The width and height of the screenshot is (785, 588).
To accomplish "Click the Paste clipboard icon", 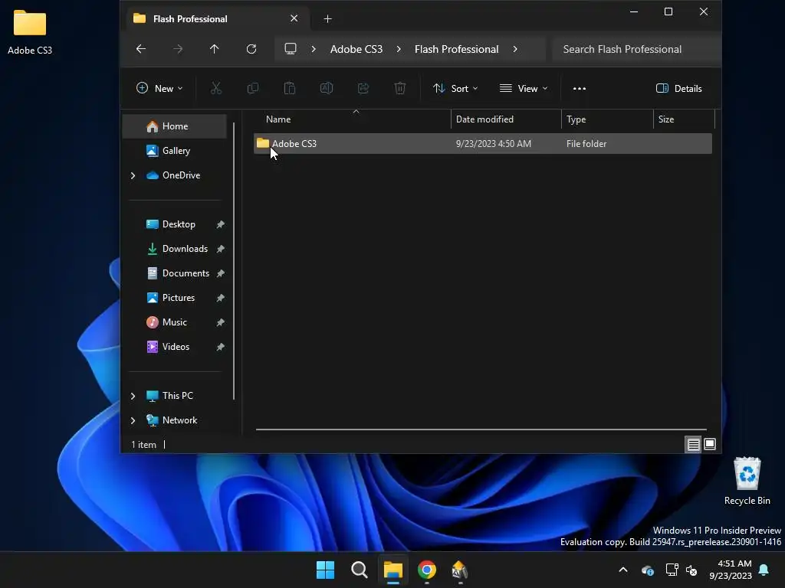I will pos(289,89).
